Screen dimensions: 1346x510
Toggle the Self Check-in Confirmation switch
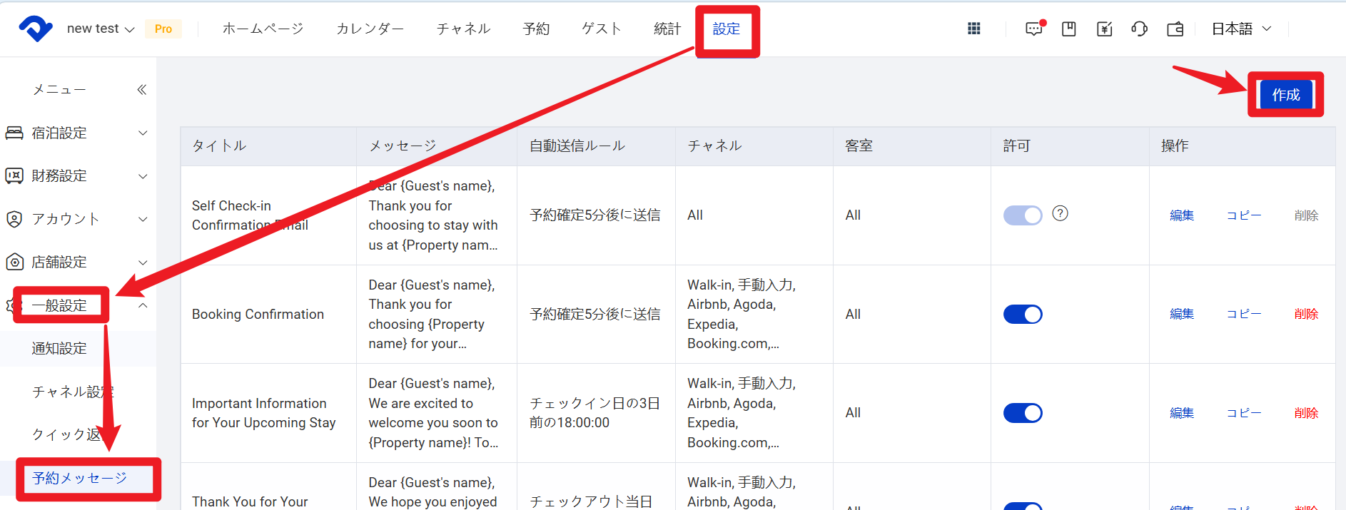tap(1023, 215)
